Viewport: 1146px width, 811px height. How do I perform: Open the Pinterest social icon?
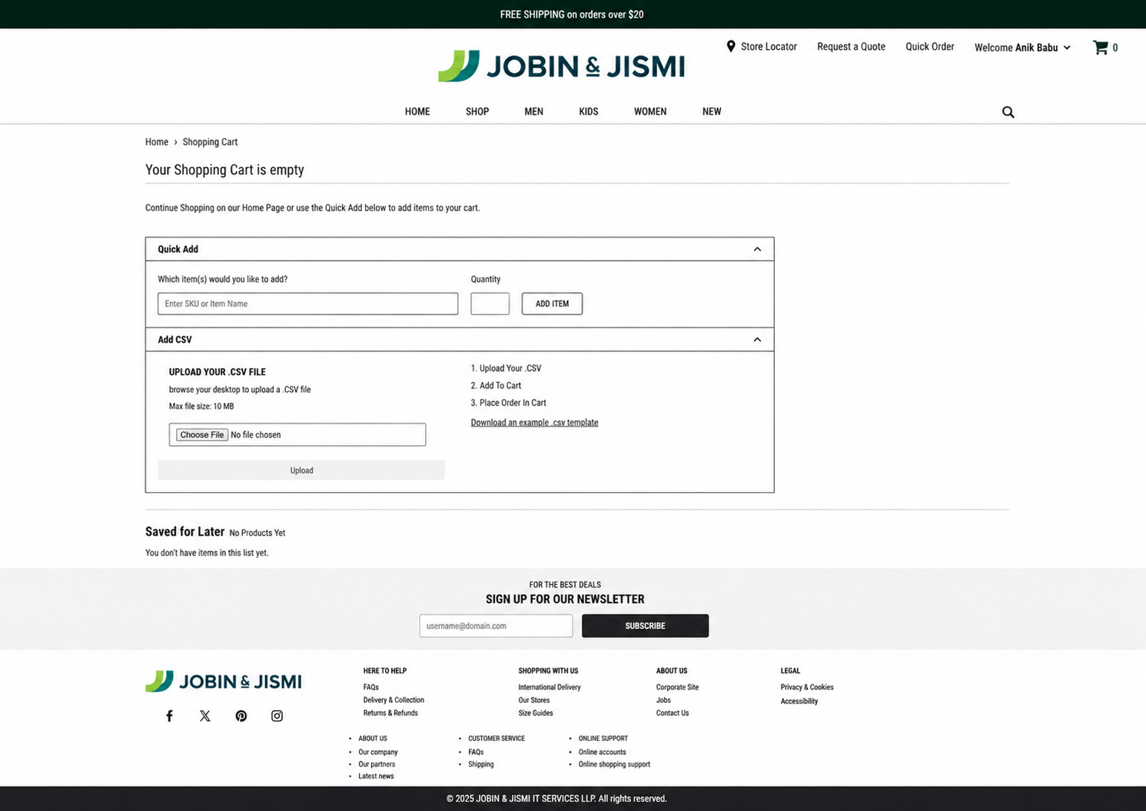click(241, 716)
